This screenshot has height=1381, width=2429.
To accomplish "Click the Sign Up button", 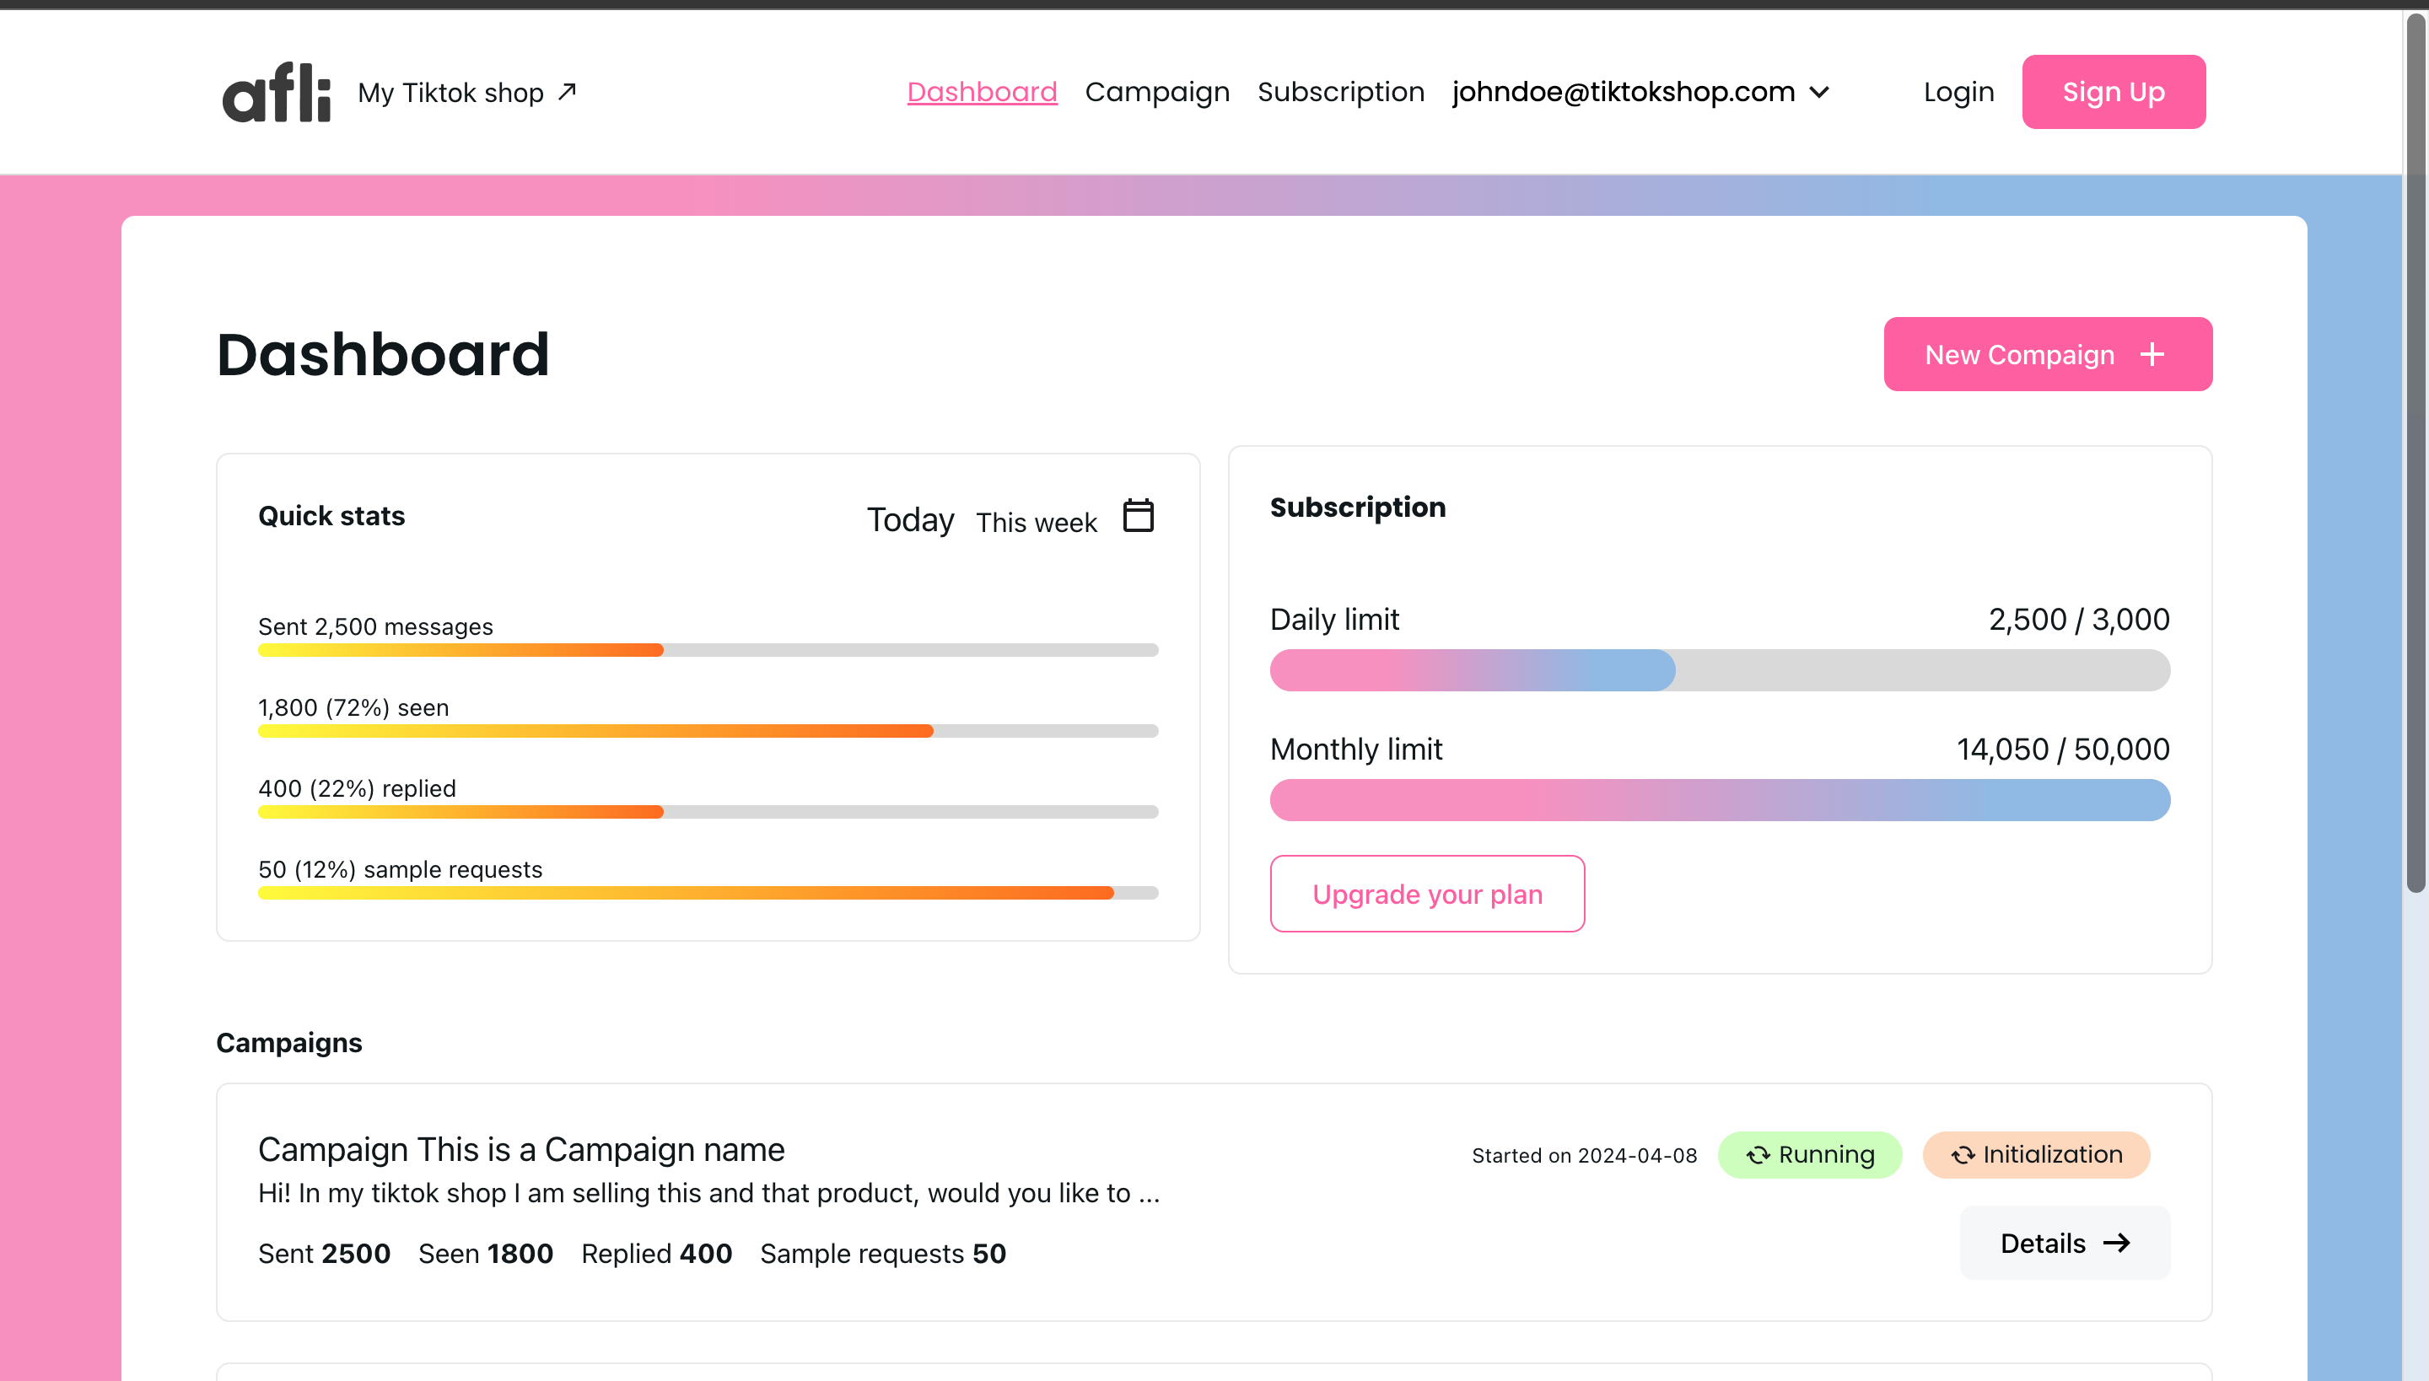I will coord(2113,91).
